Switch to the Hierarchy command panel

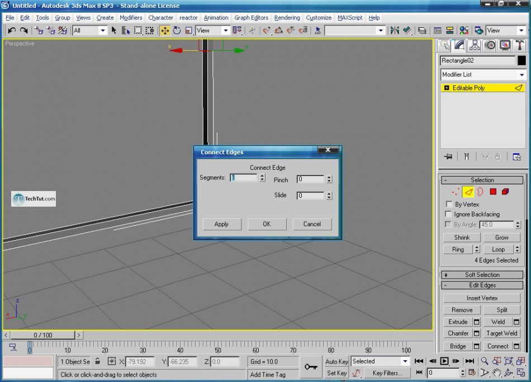pos(475,46)
